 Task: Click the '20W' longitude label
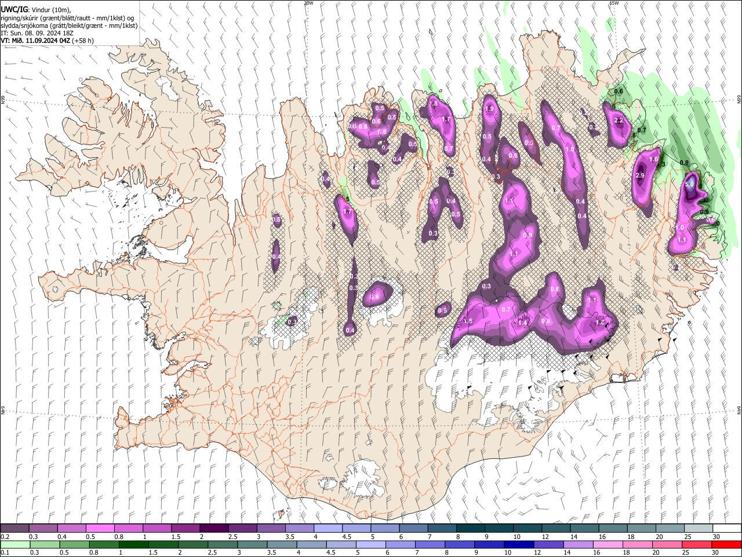pos(308,3)
